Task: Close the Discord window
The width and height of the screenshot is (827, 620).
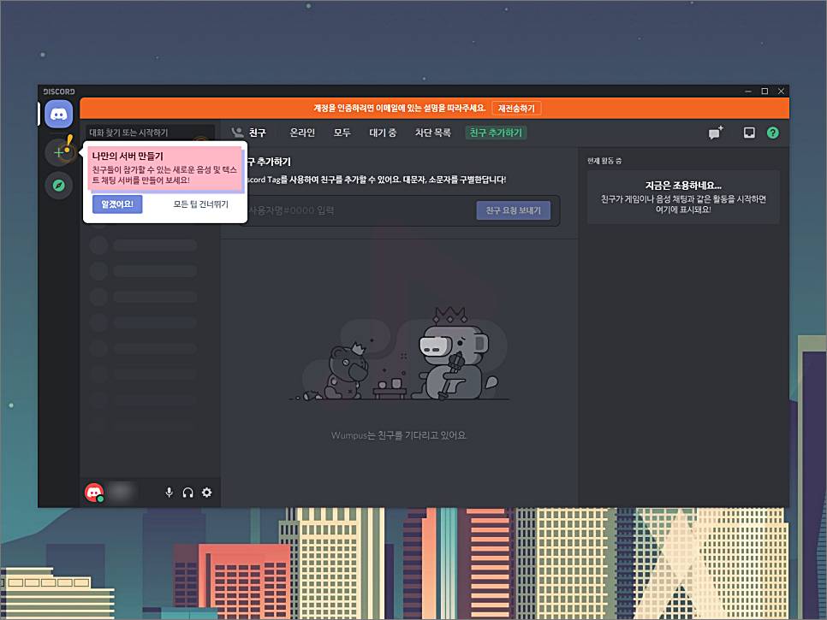Action: pyautogui.click(x=781, y=92)
